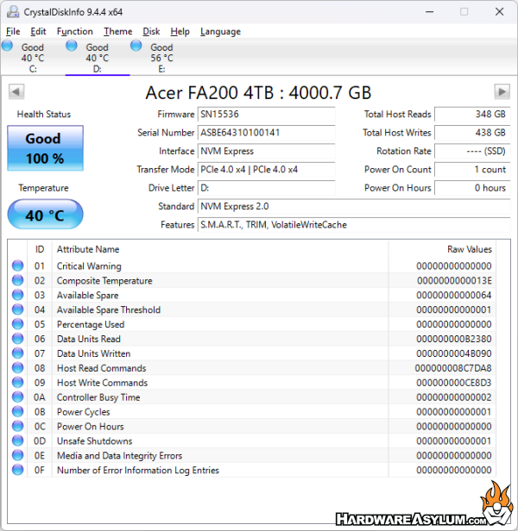Open the Help menu
The width and height of the screenshot is (518, 531).
(180, 32)
